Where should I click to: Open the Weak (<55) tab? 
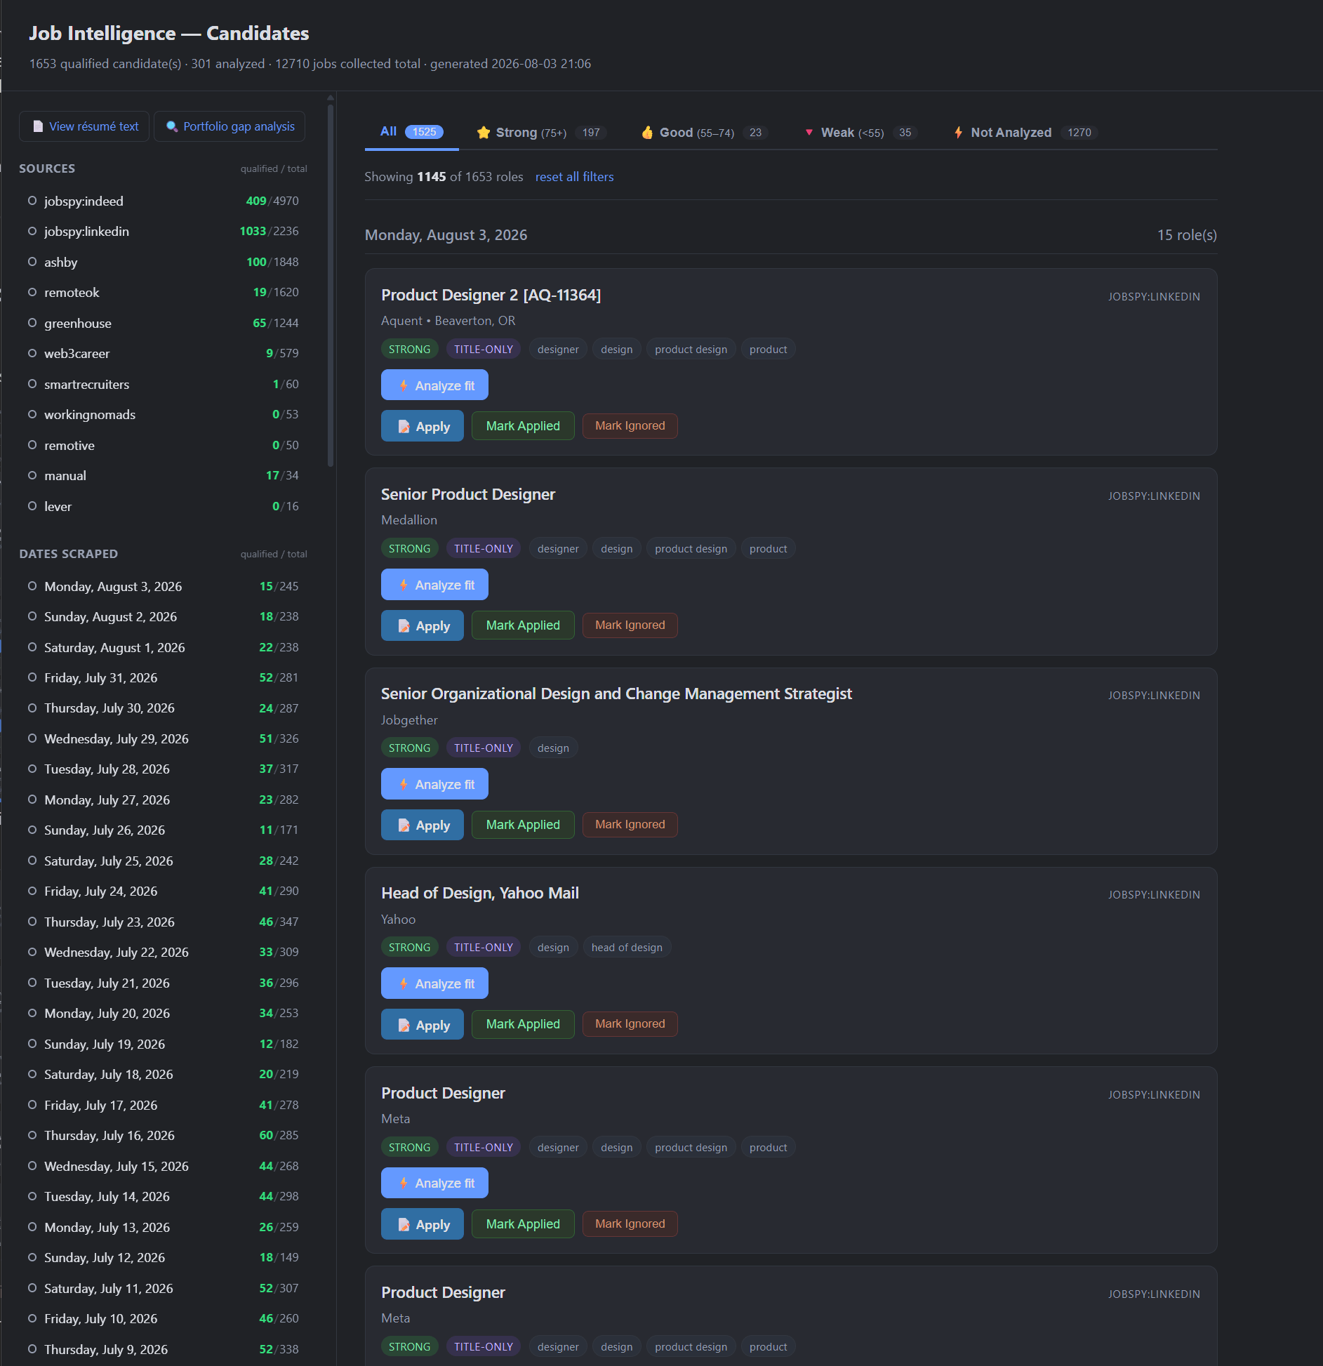point(860,133)
